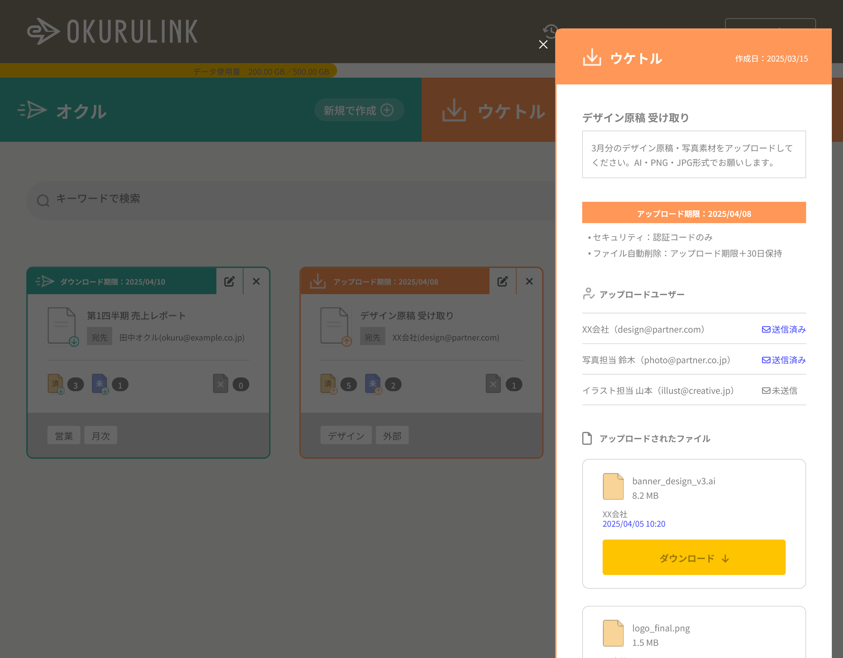Image resolution: width=843 pixels, height=658 pixels.
Task: Delete the 売上レポート card with X icon
Action: [256, 282]
